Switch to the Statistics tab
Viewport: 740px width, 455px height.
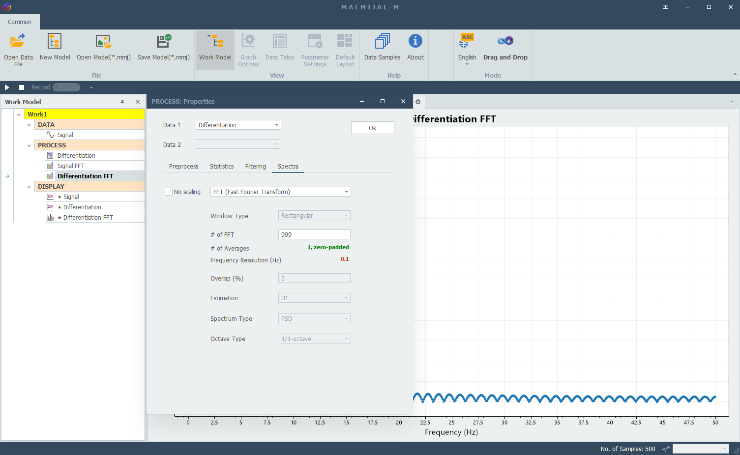pos(222,167)
